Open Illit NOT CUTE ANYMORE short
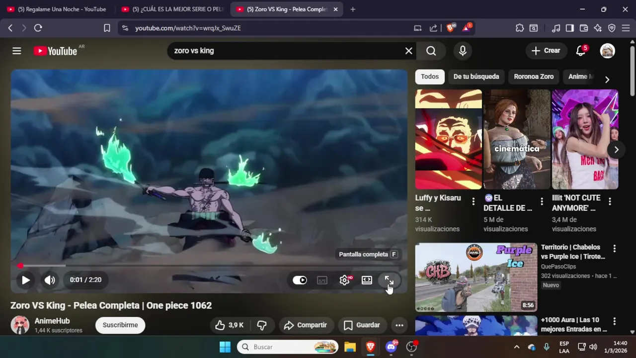636x358 pixels. [585, 139]
